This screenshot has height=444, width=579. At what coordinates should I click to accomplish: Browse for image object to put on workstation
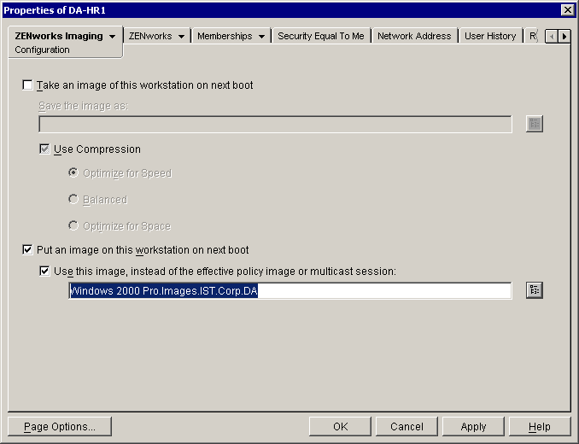[x=534, y=290]
